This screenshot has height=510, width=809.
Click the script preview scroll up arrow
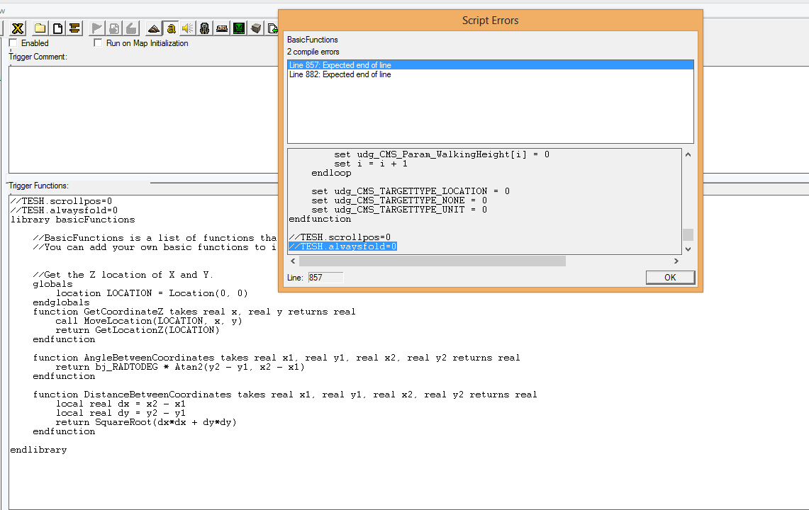click(688, 154)
